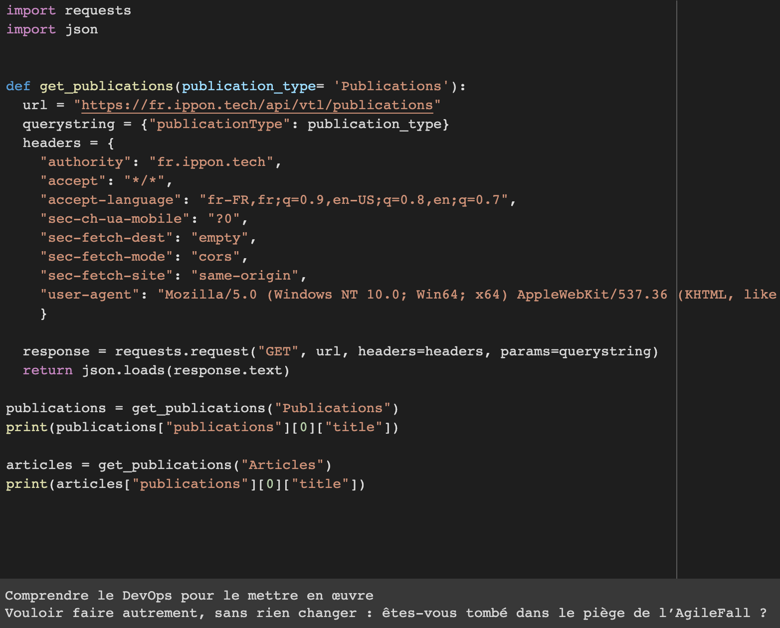Select the get_publications function name
The image size is (780, 628).
tap(106, 86)
